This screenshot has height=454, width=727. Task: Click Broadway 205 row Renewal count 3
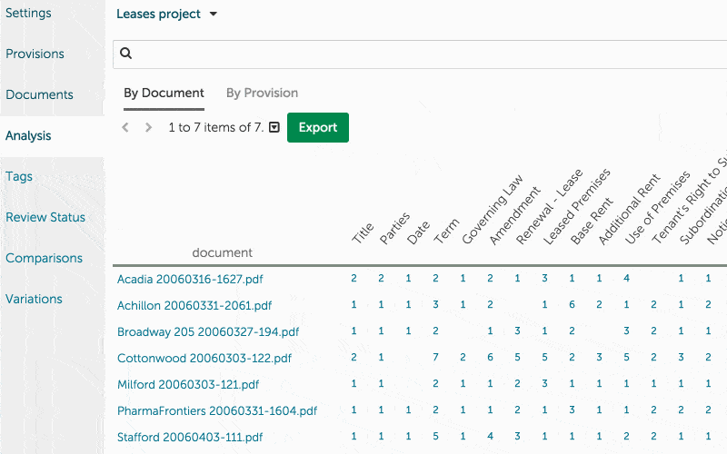pos(517,331)
